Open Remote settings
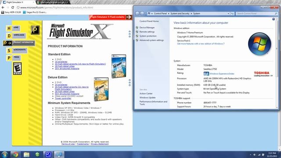Image resolution: width=281 pixels, height=158 pixels. tap(147, 32)
